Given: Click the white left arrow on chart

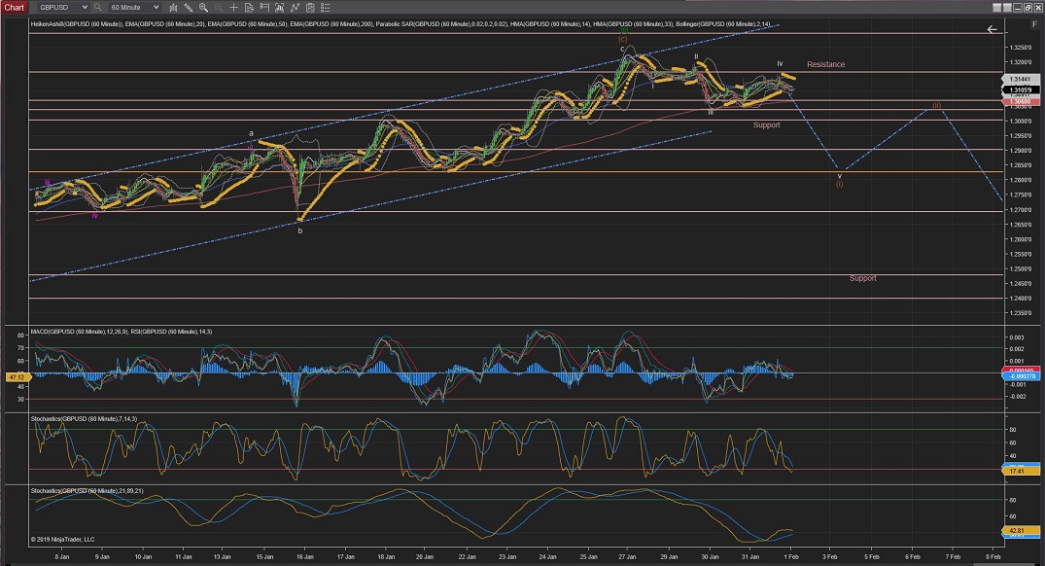Looking at the screenshot, I should point(992,29).
